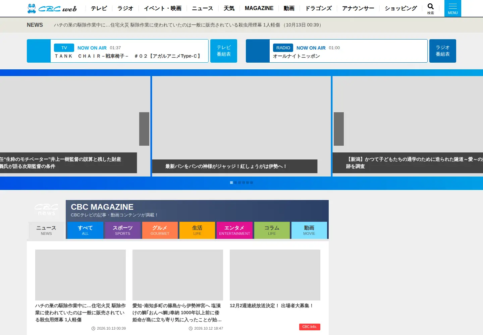Open イベント・映画 navigation item
Screen dimensions: 483x335
coord(163,8)
